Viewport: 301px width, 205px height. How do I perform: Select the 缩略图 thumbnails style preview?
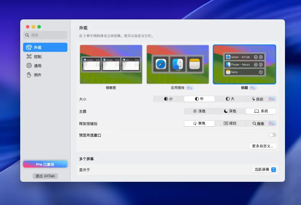(x=111, y=64)
